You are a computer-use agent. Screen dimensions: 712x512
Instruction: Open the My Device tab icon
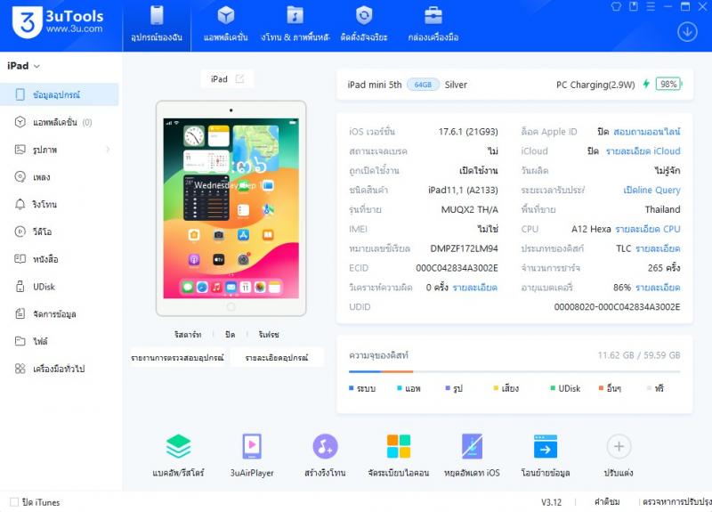pyautogui.click(x=157, y=17)
